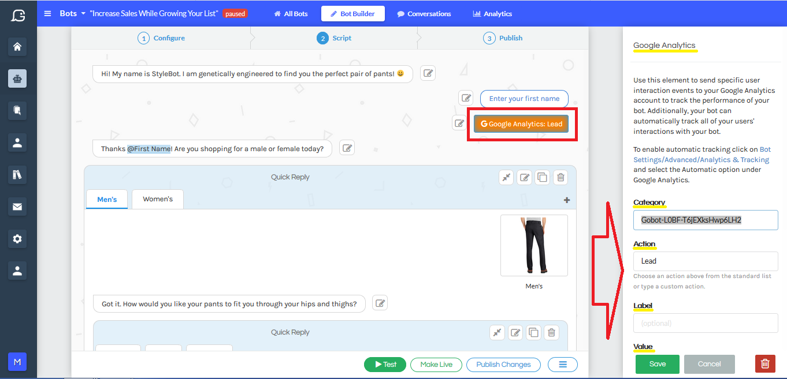Duplicate the second Quick Reply block

coord(533,332)
